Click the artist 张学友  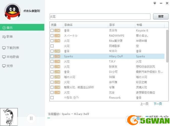click(x=113, y=67)
